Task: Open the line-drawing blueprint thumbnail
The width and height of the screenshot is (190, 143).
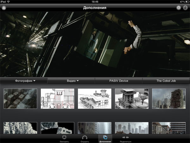Action: point(57,99)
